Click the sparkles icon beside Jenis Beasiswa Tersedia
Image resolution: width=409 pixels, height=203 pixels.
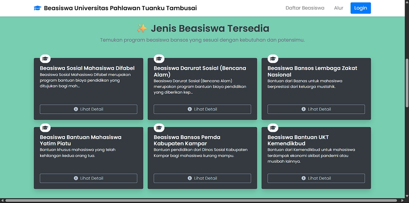point(142,29)
